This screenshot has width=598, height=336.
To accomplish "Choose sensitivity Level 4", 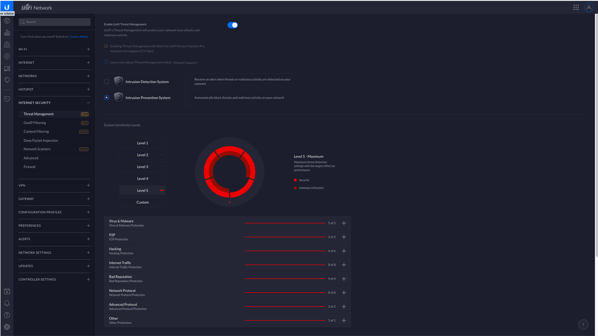I will coord(142,179).
